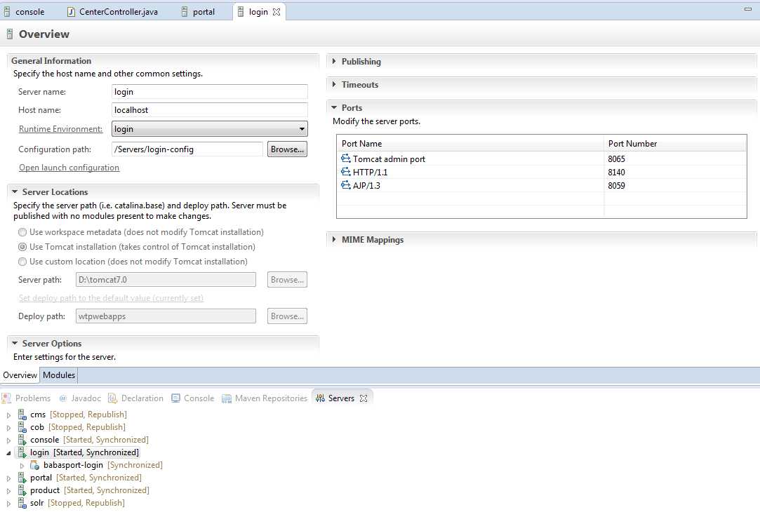Close the login editor tab

[x=276, y=12]
